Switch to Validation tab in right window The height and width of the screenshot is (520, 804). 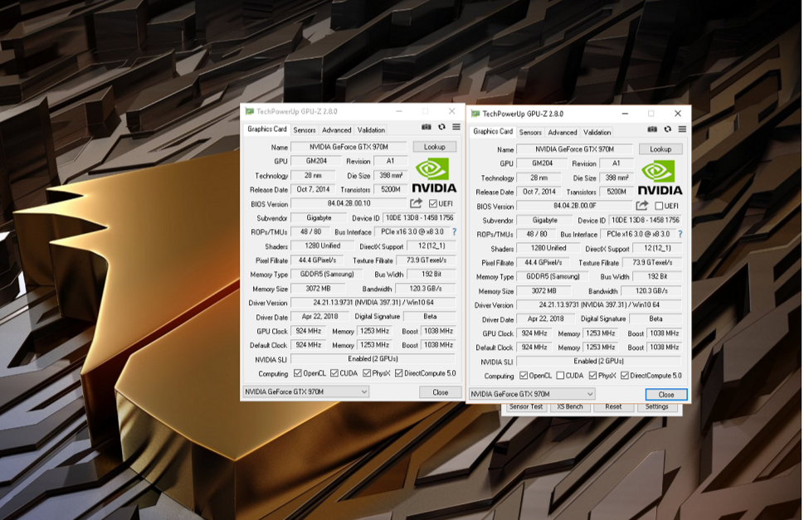pyautogui.click(x=597, y=132)
